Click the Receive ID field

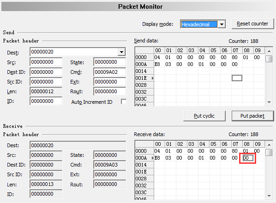46,194
